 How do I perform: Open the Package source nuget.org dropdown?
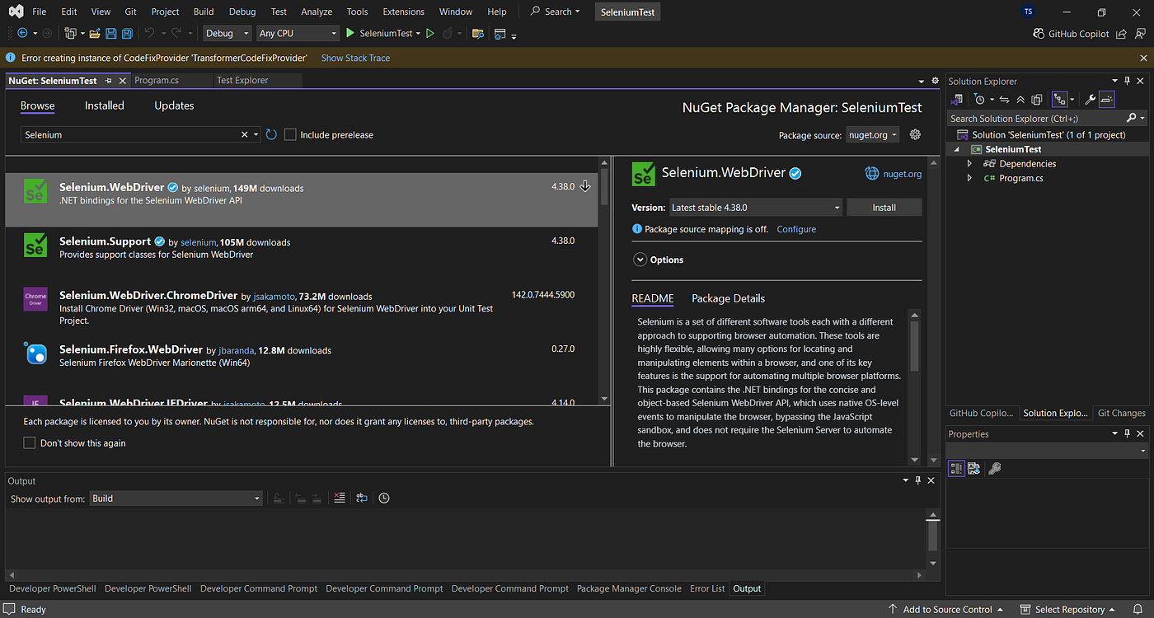(x=873, y=135)
